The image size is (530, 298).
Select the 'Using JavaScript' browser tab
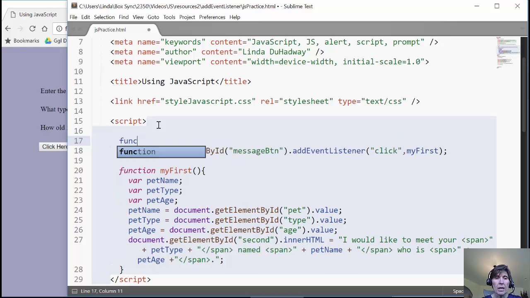[38, 14]
